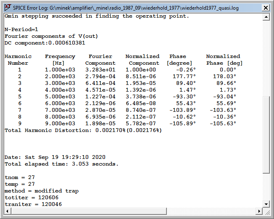Click the resize grip in window corner
274x219 pixels.
pos(267,212)
